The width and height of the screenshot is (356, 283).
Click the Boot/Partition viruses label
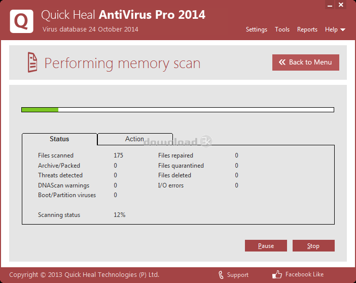[x=67, y=195]
